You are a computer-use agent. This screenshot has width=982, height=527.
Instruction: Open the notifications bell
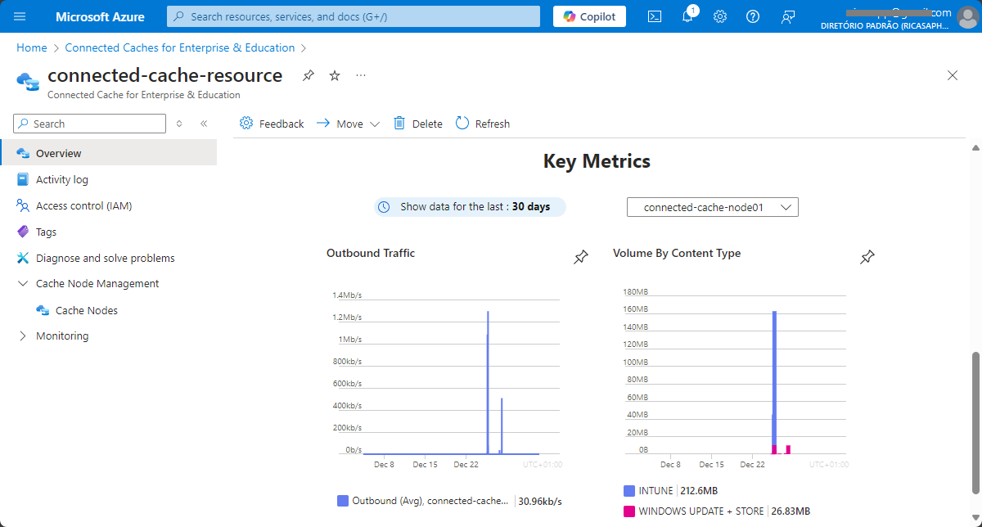click(687, 16)
